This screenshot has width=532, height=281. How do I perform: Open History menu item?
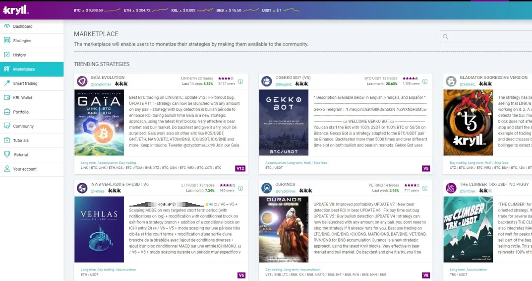(32, 55)
